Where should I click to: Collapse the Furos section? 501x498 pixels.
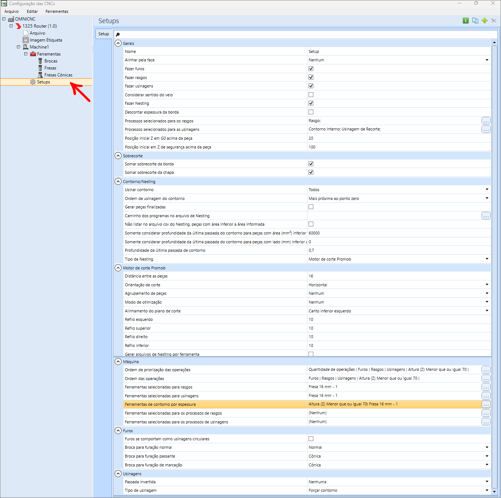(118, 431)
